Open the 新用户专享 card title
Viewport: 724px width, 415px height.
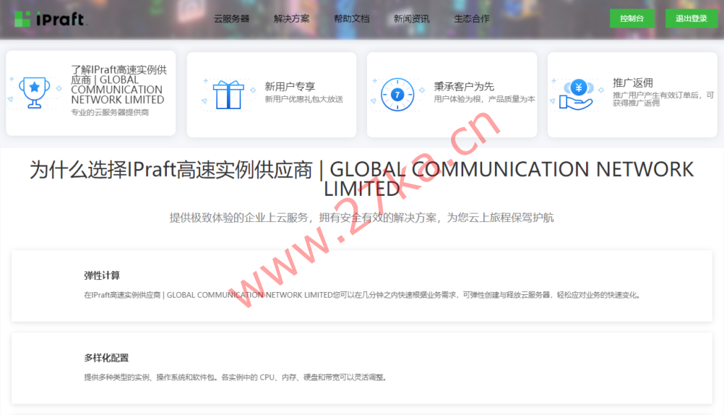pos(290,86)
